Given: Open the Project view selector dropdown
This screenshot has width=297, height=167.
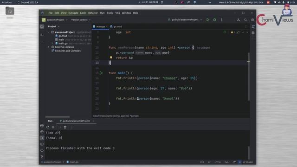Looking at the screenshot, I should coord(54,26).
